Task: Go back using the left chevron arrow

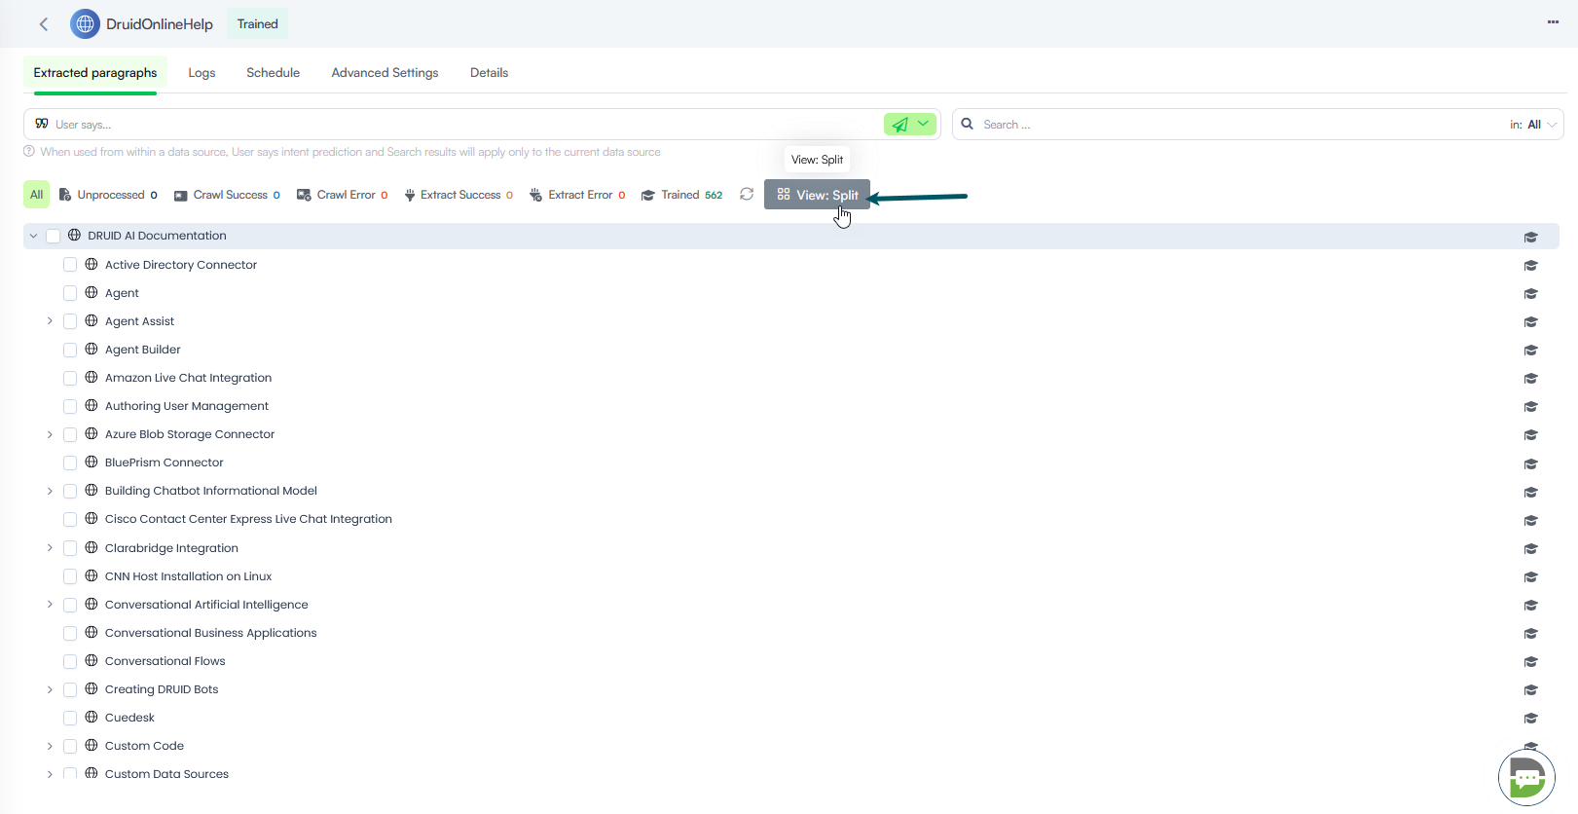Action: [44, 24]
